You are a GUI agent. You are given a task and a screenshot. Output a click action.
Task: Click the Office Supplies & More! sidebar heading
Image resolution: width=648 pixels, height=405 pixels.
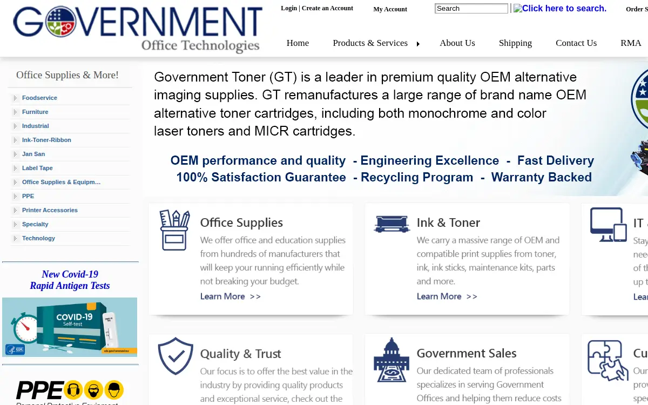[67, 75]
